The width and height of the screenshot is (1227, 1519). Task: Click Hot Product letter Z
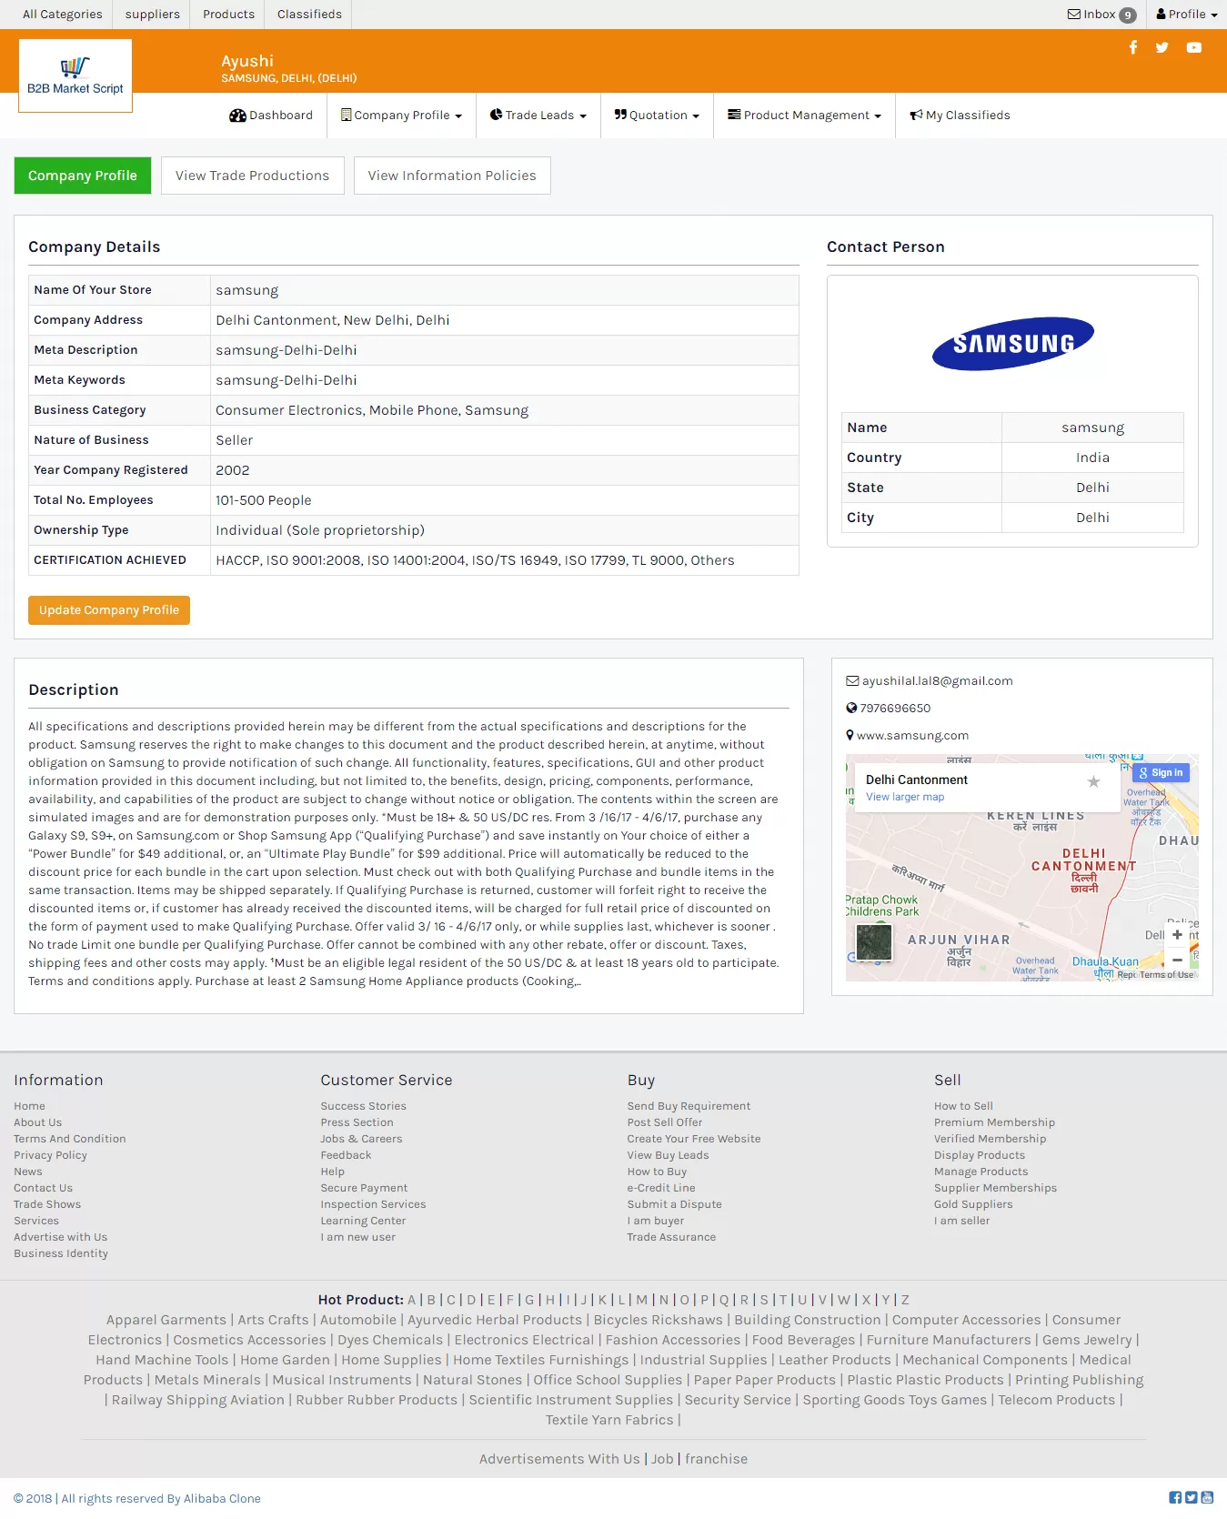coord(905,1300)
